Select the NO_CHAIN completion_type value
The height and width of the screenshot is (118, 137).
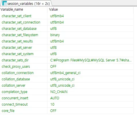[59, 92]
